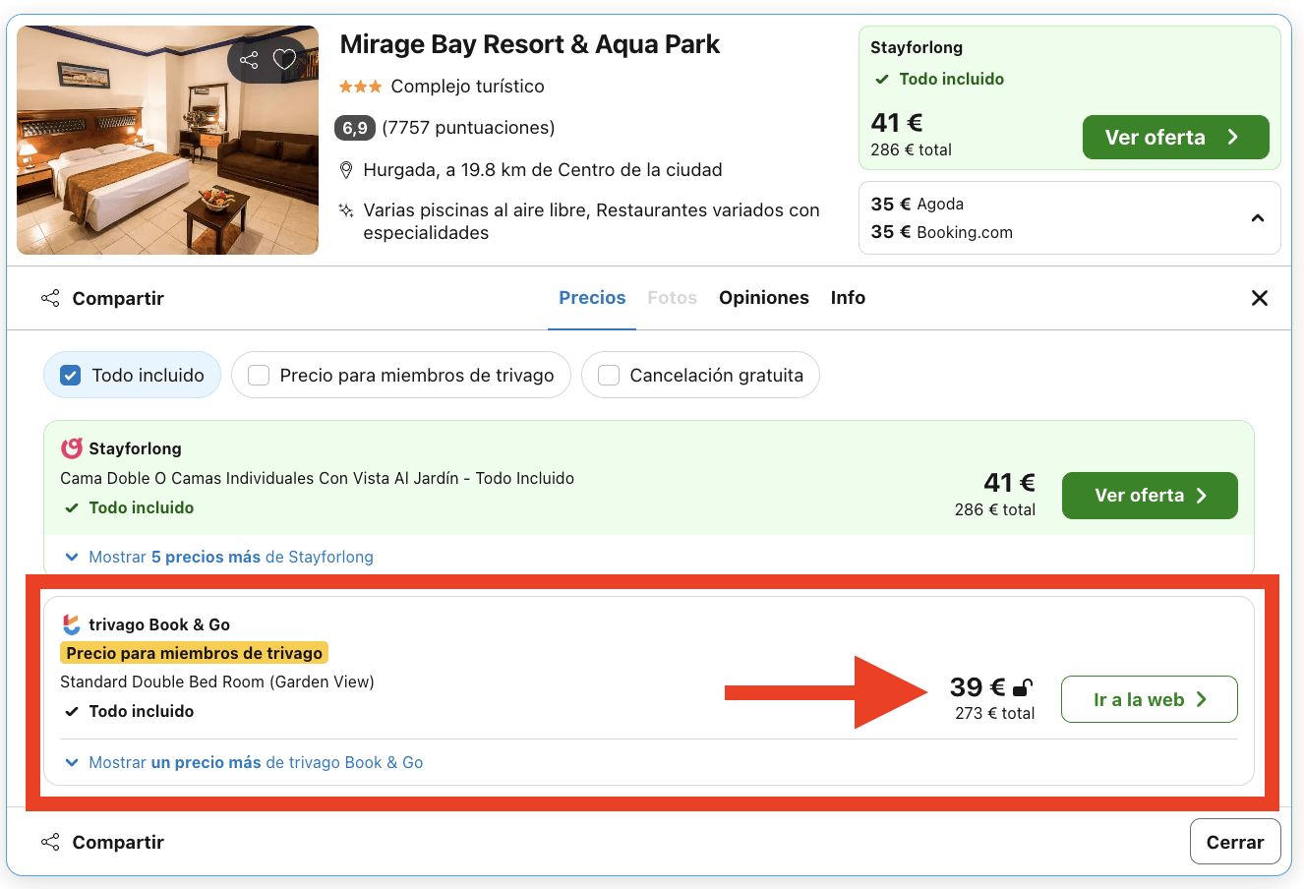The width and height of the screenshot is (1304, 889).
Task: Click bottom Compartir share icon
Action: (50, 842)
